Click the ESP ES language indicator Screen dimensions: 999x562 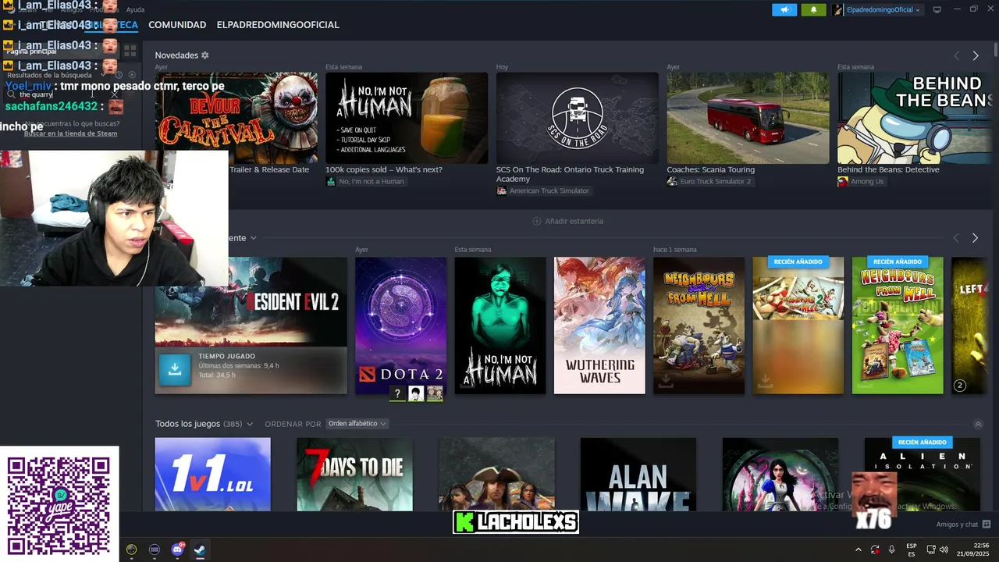click(x=912, y=550)
